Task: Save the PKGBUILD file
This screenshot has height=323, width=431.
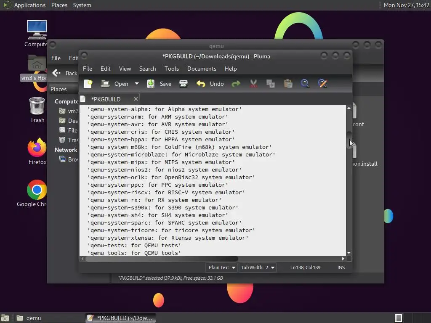Action: tap(159, 84)
